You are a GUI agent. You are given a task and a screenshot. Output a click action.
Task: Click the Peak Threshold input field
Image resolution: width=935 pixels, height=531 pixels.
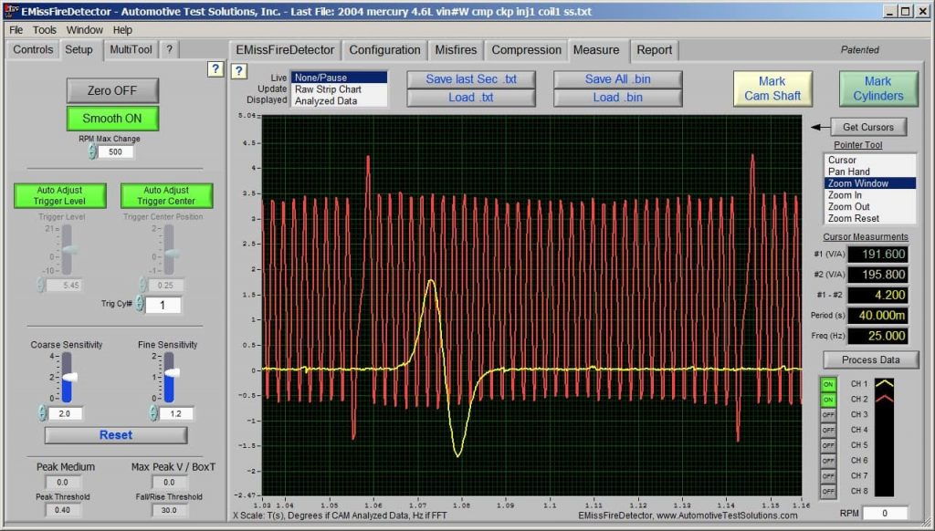pyautogui.click(x=63, y=510)
